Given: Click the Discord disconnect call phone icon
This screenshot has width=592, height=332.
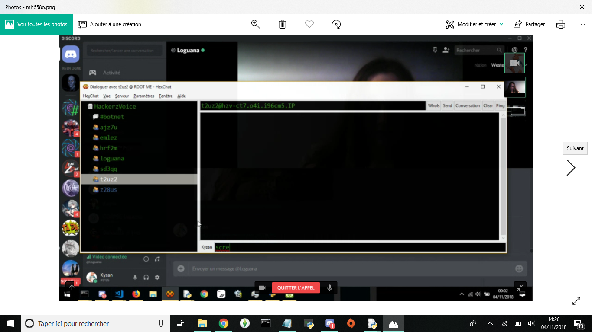Looking at the screenshot, I should tap(157, 259).
